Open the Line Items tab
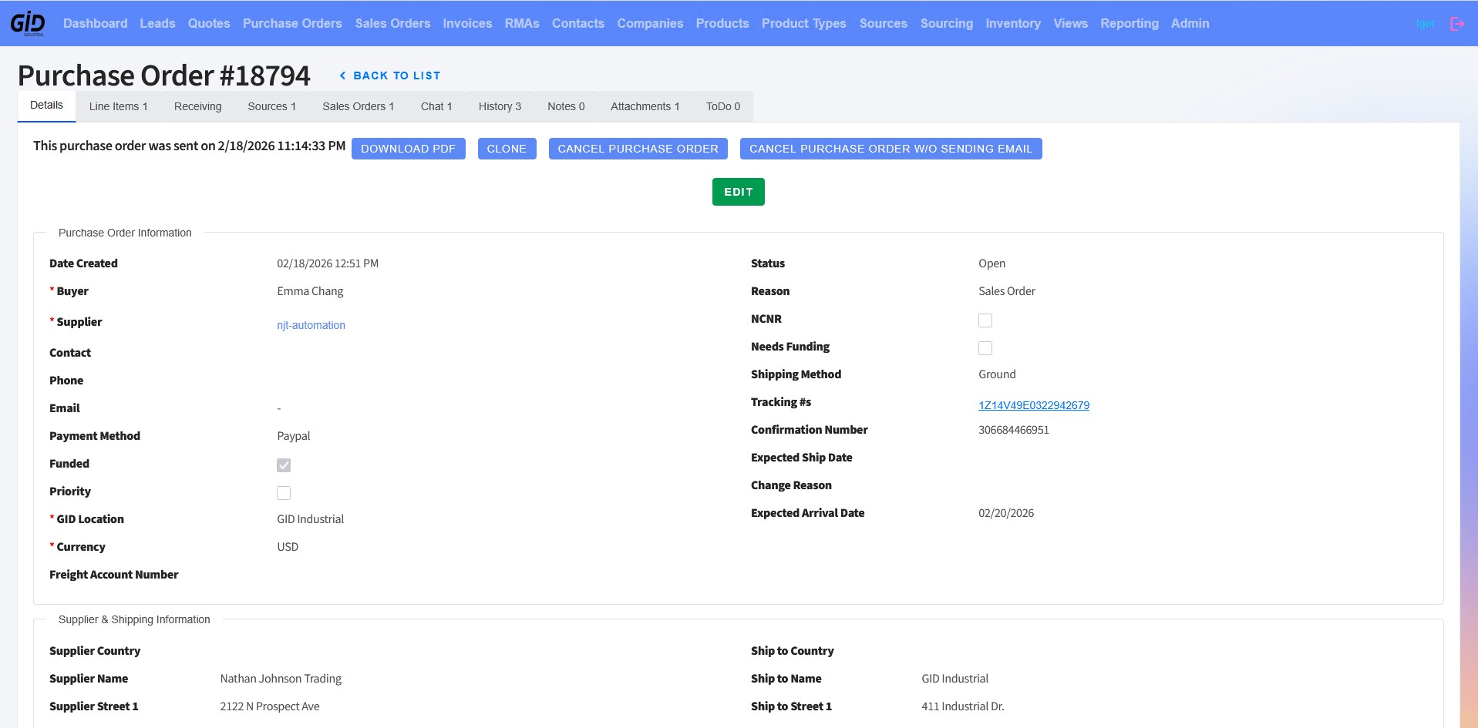The image size is (1478, 728). point(118,106)
